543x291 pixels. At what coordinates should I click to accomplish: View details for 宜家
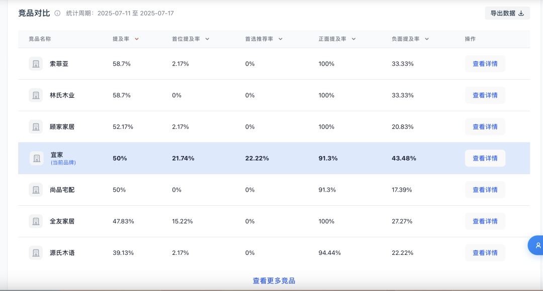pos(485,158)
